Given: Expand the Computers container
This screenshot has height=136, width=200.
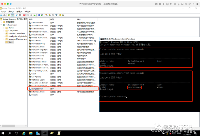Looking at the screenshot, I should click(x=4, y=31).
